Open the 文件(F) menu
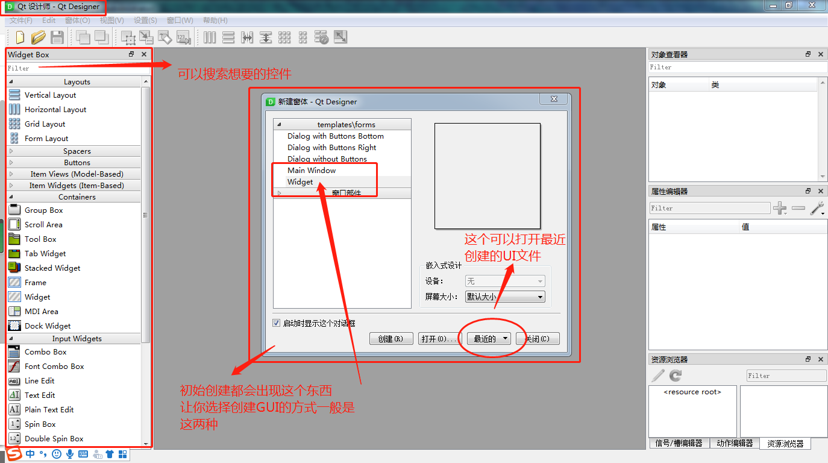The height and width of the screenshot is (463, 828). pos(20,20)
